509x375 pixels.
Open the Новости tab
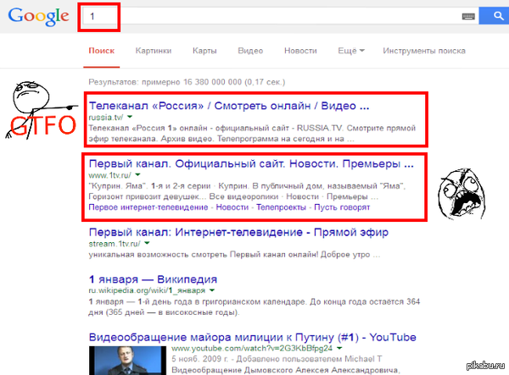pyautogui.click(x=300, y=51)
